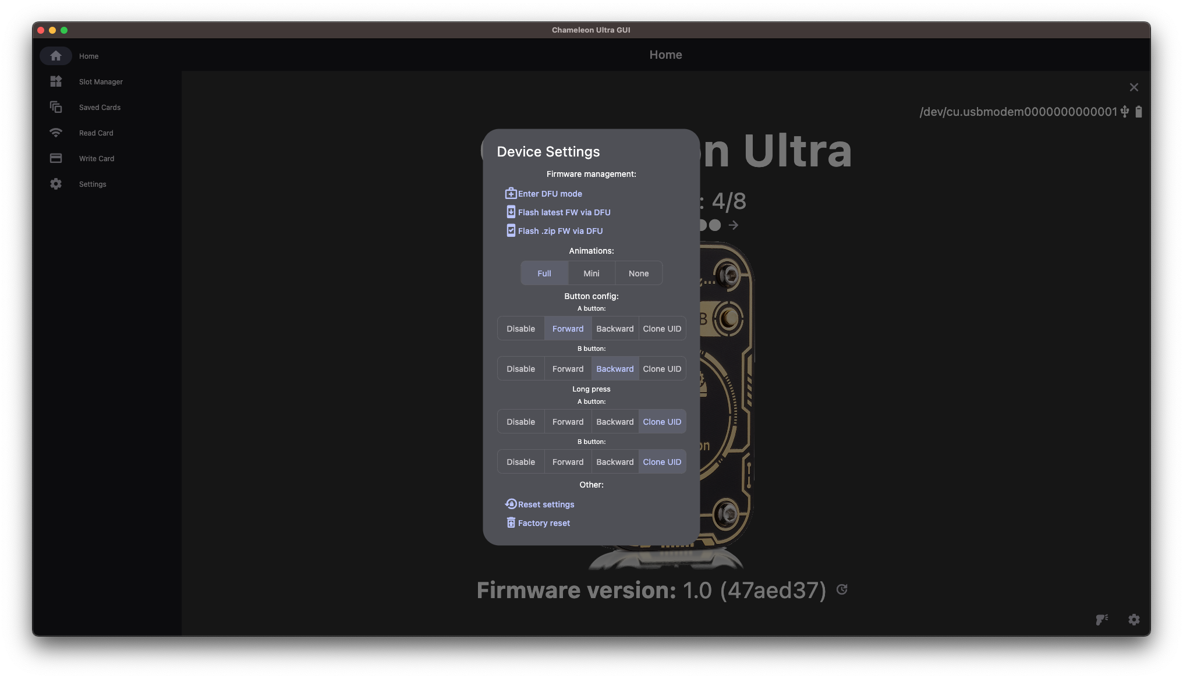Click the Flash latest FW via DFU icon
The image size is (1183, 679).
510,213
